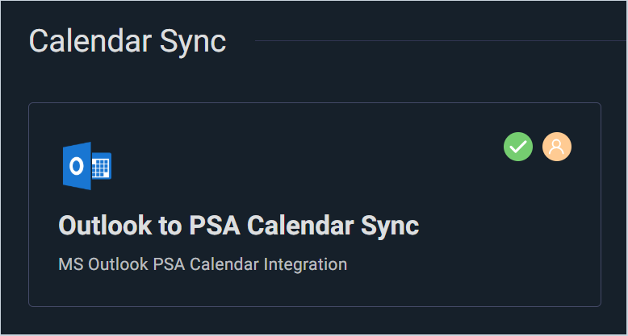Click the divider line beside Calendar Sync heading

[436, 40]
